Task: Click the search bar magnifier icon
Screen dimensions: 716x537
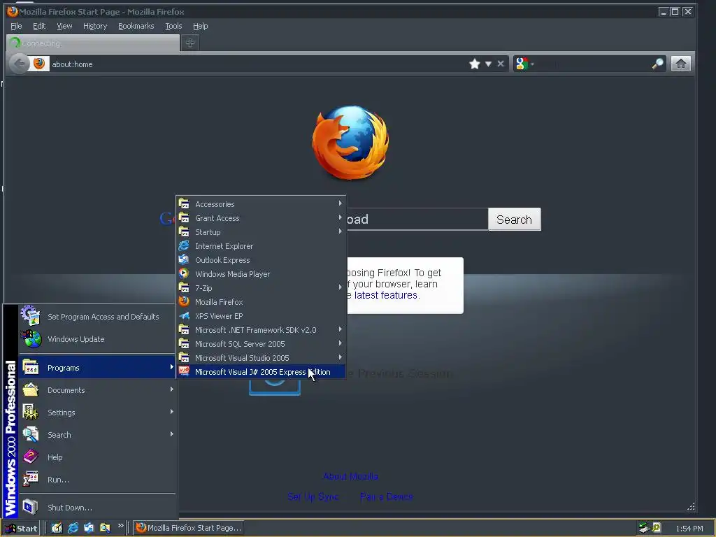Action: (x=657, y=64)
